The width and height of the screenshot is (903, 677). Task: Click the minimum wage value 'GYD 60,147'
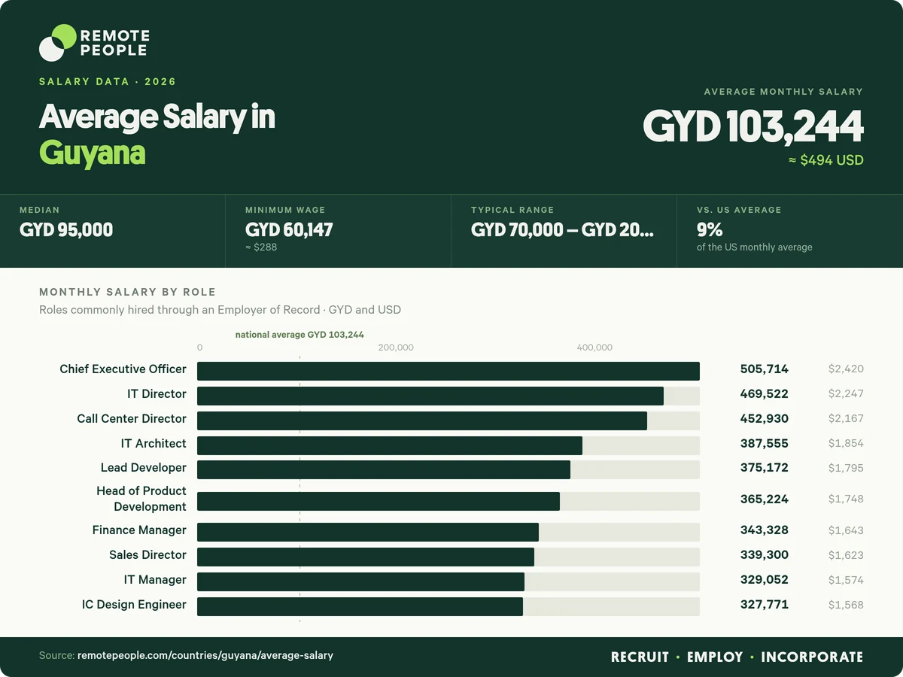289,230
